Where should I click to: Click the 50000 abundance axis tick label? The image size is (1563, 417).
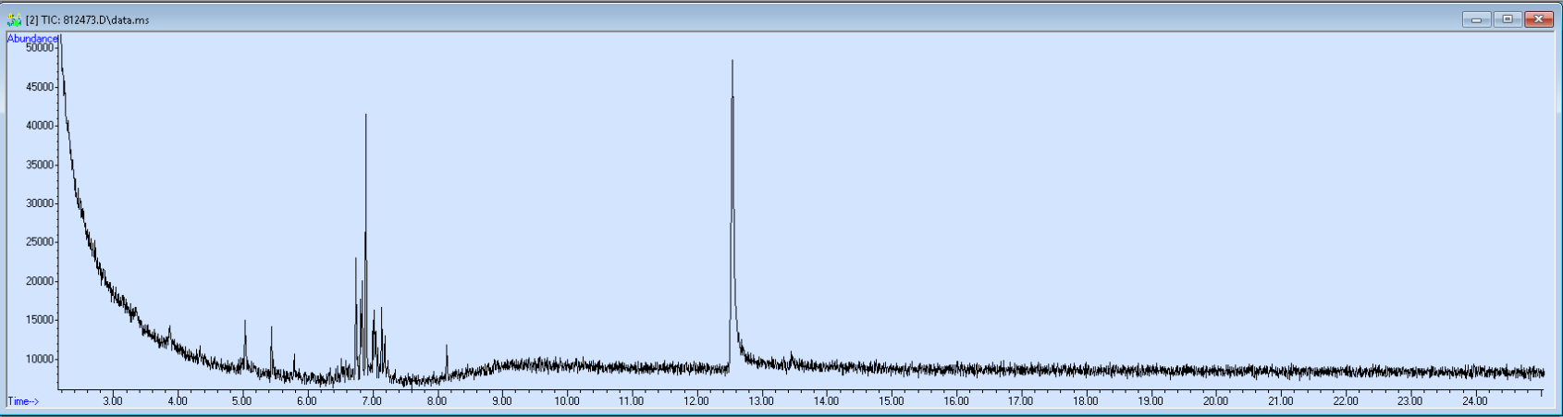(x=40, y=48)
